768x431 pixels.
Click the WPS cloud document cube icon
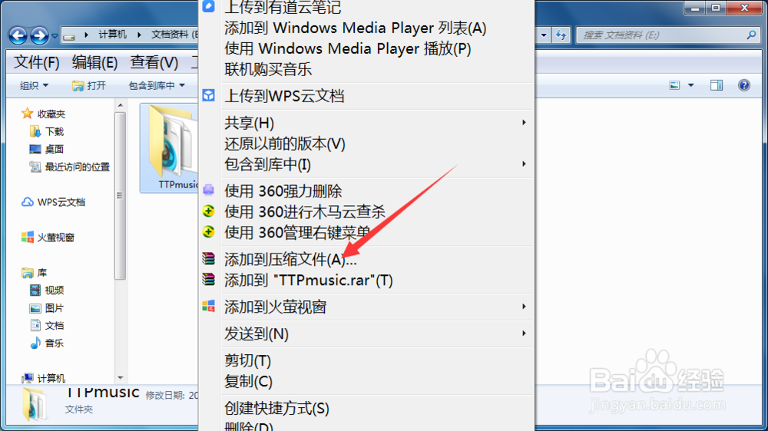point(209,95)
